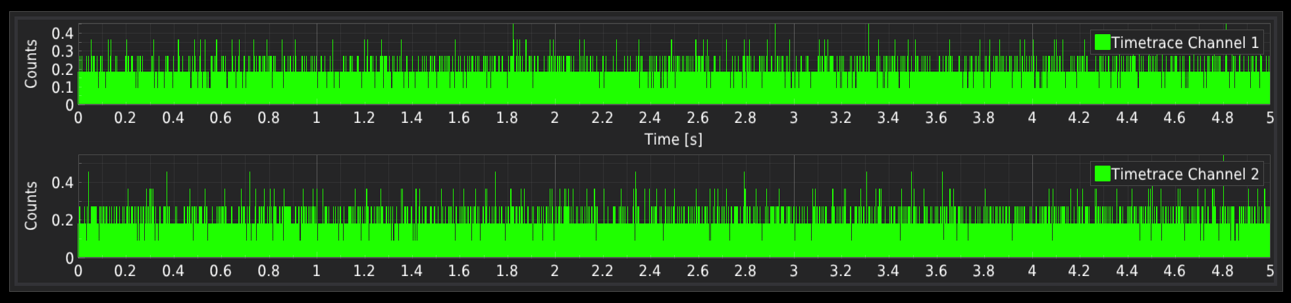Click the 1 tick on Channel 1 time axis

coord(317,118)
